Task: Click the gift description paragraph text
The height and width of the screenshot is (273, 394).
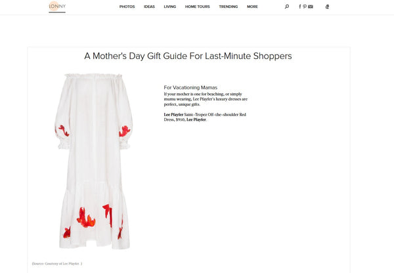Action: click(x=205, y=96)
